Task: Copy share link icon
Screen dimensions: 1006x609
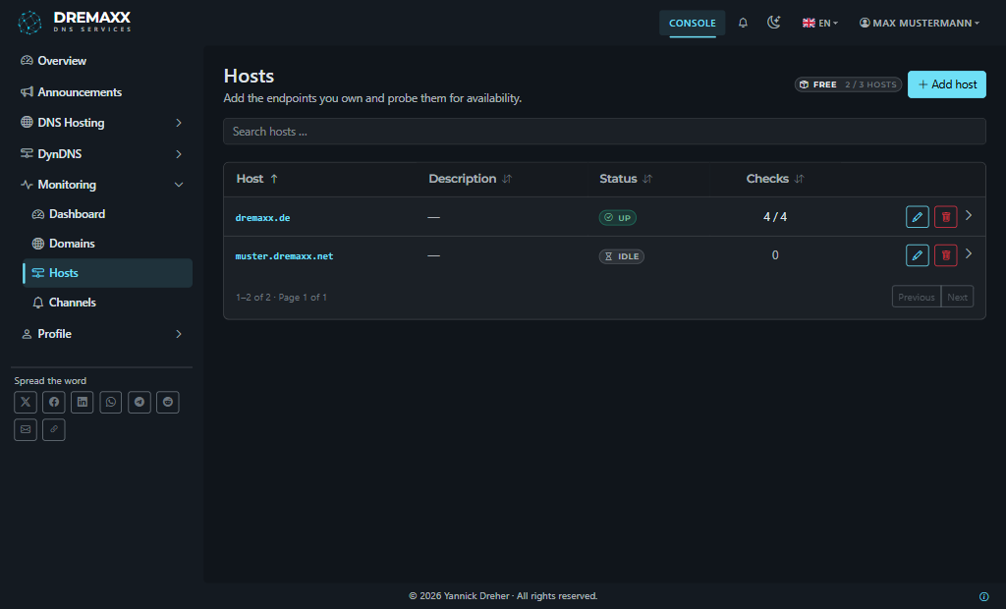Action: click(54, 430)
